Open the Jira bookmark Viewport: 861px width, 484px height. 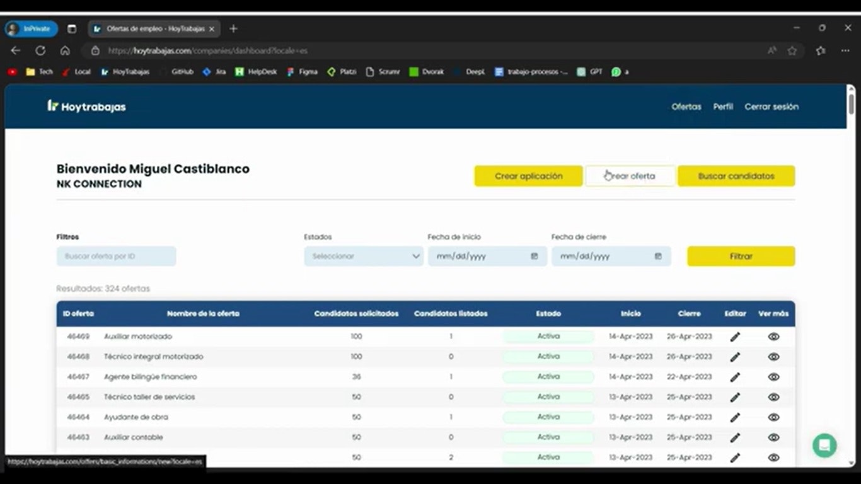click(x=214, y=72)
